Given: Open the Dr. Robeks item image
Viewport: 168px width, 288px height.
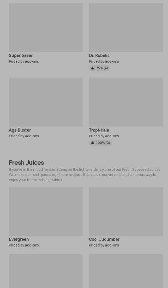Looking at the screenshot, I should (x=126, y=27).
